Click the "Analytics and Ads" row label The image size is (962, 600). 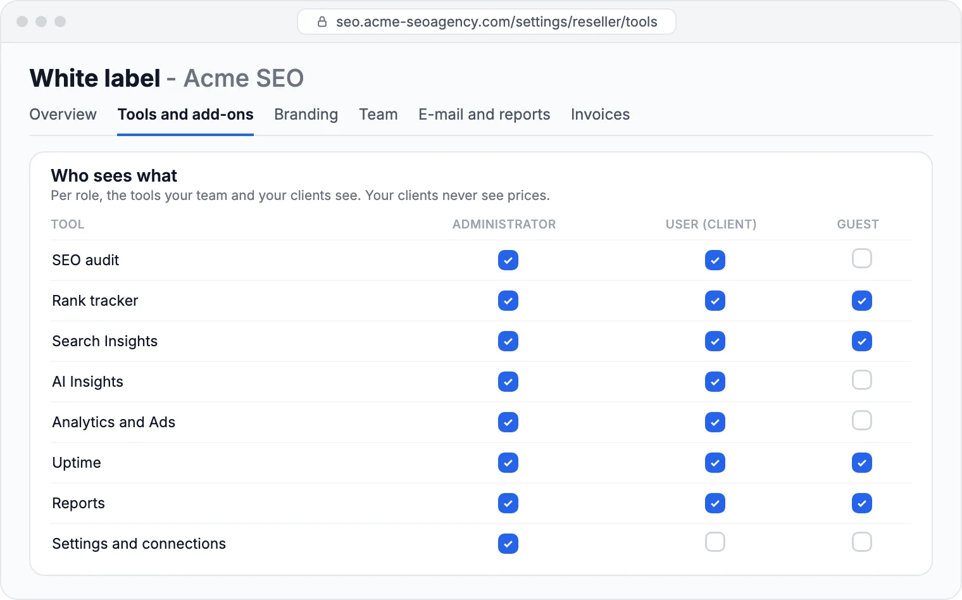click(114, 422)
